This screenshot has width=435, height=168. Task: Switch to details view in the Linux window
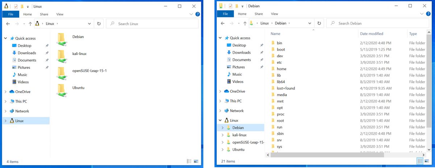(x=189, y=161)
